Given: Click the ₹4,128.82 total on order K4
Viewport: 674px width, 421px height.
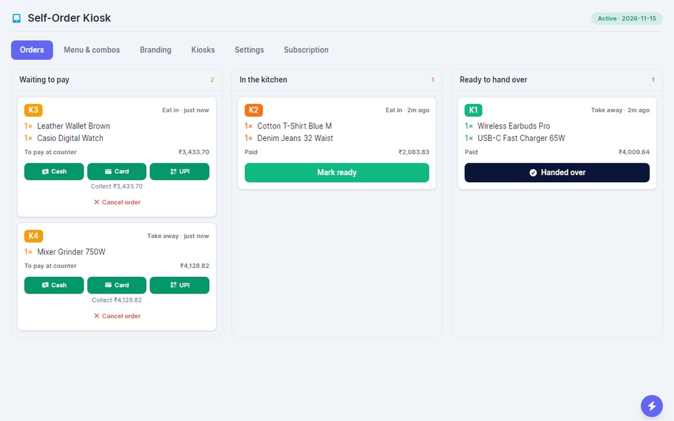Looking at the screenshot, I should click(194, 266).
